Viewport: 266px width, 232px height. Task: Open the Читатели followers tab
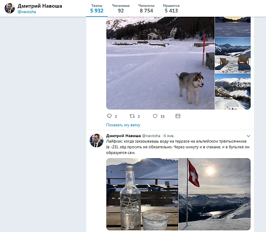tap(146, 8)
